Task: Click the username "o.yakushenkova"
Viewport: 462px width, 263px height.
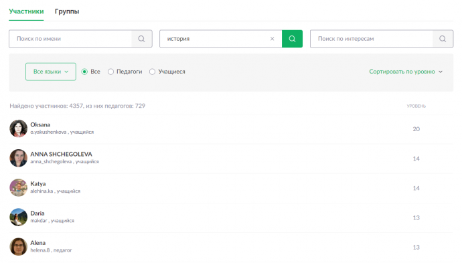Action: tap(48, 132)
